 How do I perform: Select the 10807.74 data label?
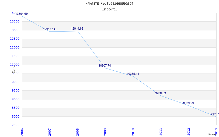click(105, 65)
